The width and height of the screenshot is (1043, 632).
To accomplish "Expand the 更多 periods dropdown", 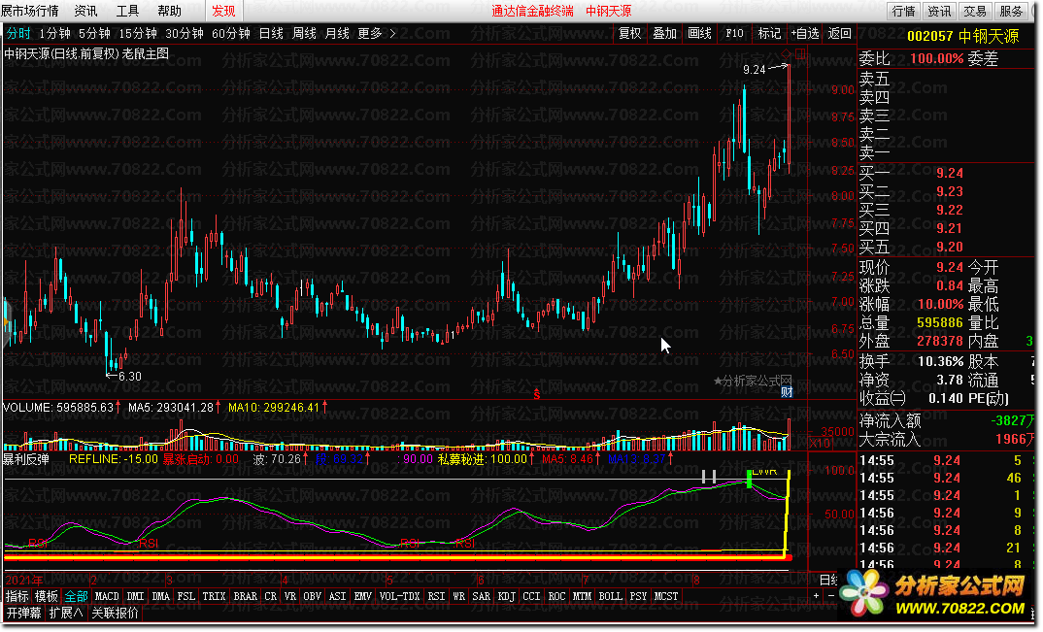I will point(377,33).
